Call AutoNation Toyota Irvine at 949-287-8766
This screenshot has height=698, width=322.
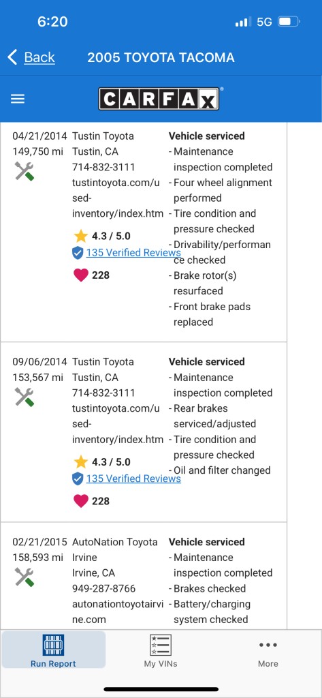[103, 588]
